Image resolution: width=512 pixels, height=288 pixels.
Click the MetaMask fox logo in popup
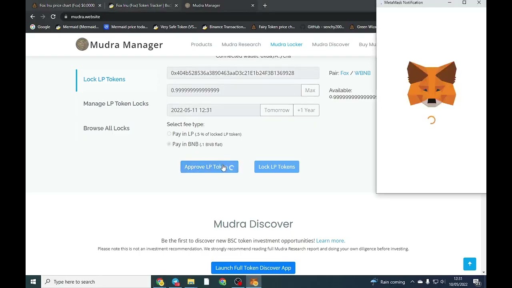pyautogui.click(x=432, y=84)
